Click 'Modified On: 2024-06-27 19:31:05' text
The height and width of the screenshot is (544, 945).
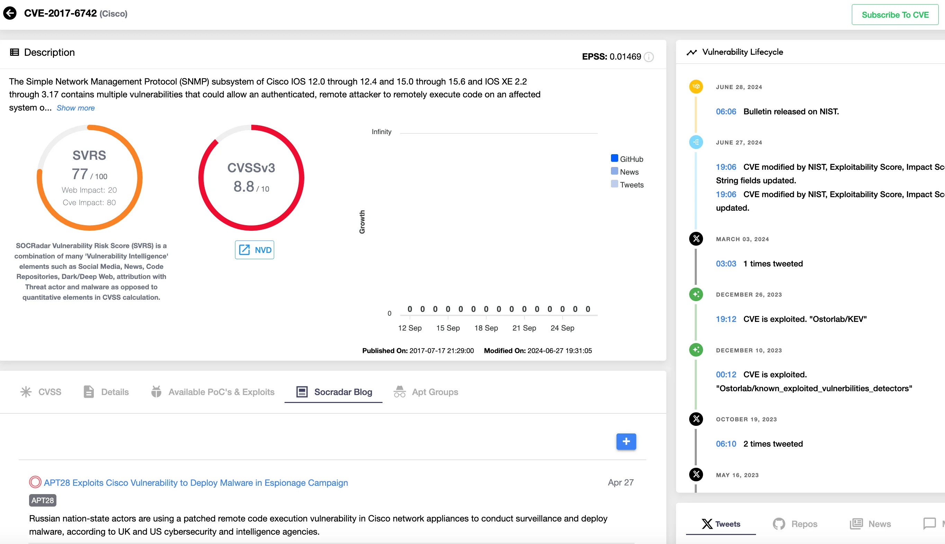click(x=538, y=351)
